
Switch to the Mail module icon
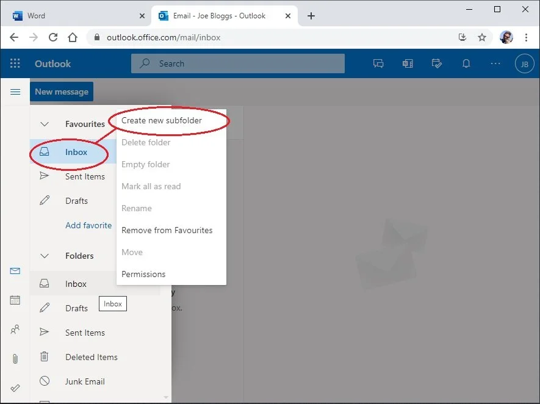click(x=15, y=271)
